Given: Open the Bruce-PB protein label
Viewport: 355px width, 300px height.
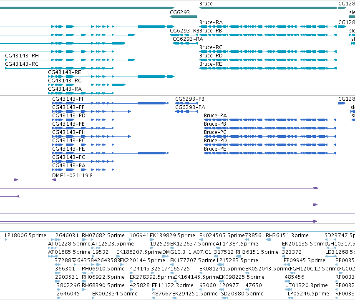Looking at the screenshot, I should pos(215,124).
